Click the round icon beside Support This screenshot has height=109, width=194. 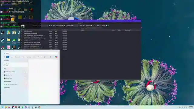coord(106,25)
